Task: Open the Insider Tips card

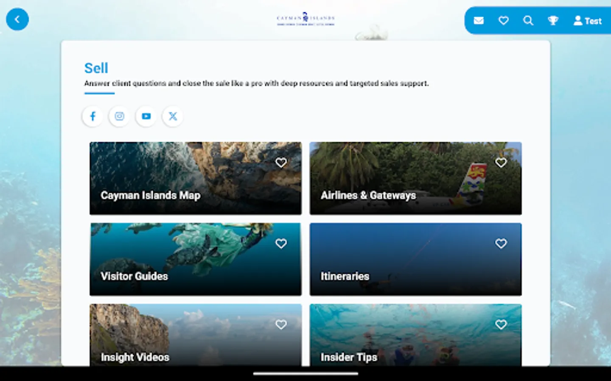Action: (416, 335)
